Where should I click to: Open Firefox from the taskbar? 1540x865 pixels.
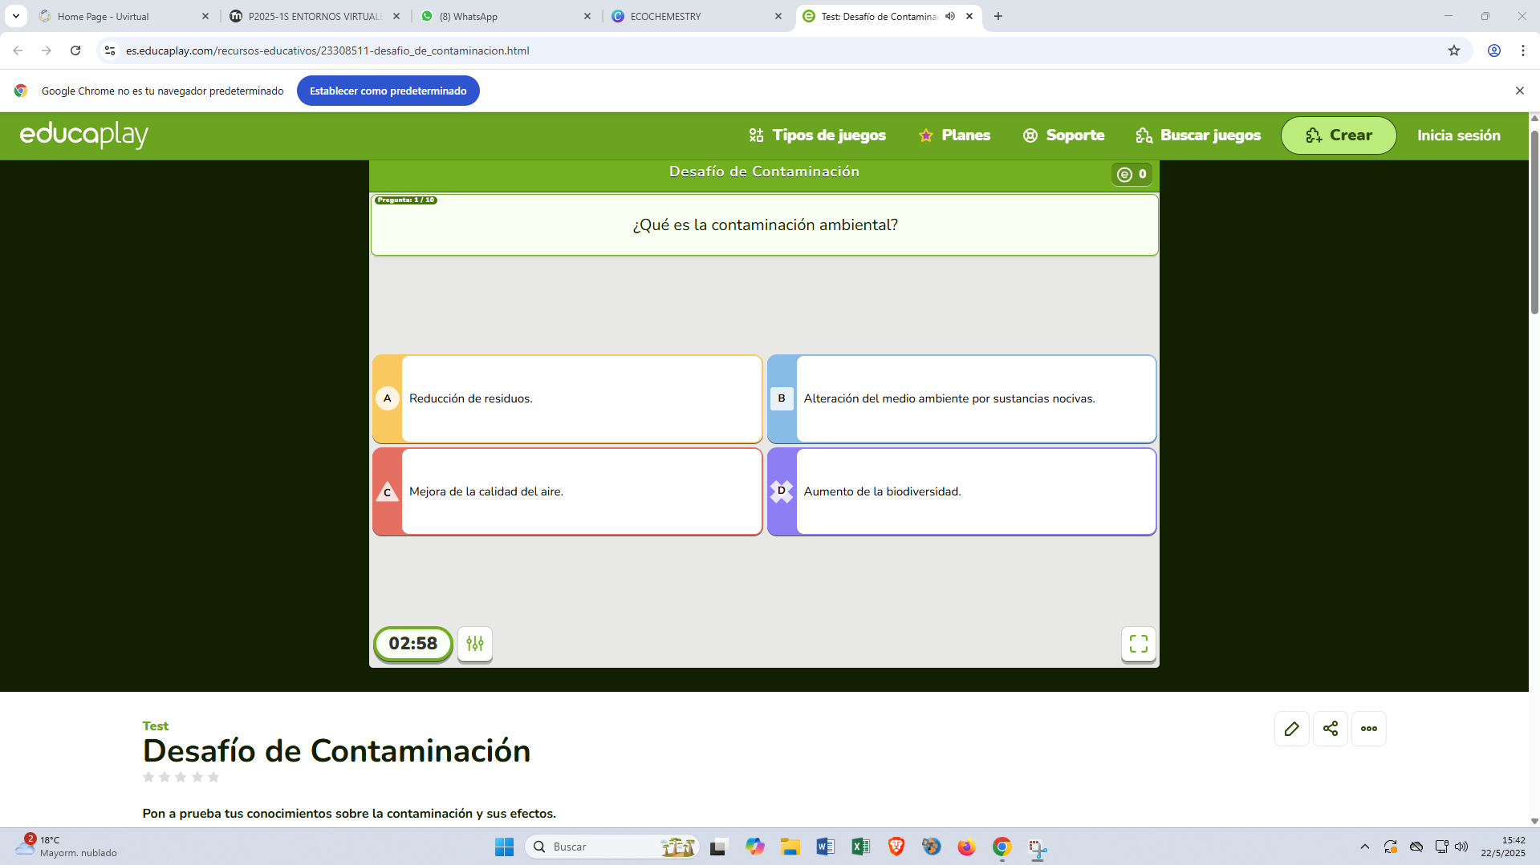pyautogui.click(x=966, y=847)
